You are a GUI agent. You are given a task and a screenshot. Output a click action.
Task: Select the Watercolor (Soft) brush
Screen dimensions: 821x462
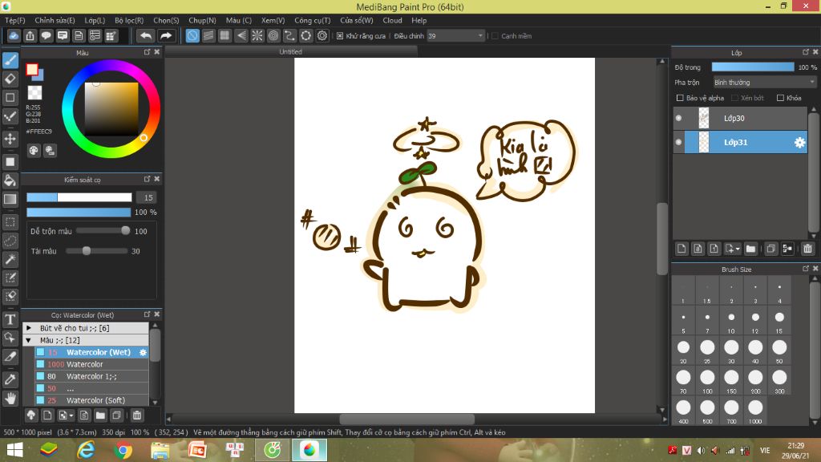point(91,400)
